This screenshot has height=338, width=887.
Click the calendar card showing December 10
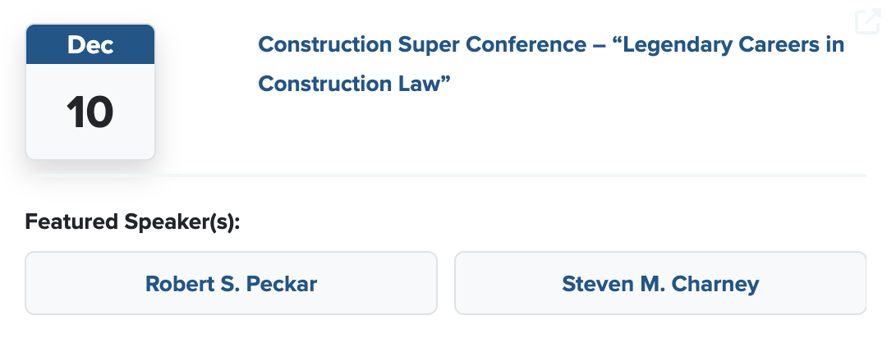[x=90, y=92]
